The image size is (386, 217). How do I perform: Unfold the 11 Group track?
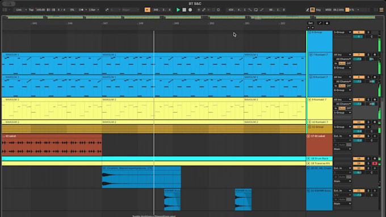[x=310, y=127]
